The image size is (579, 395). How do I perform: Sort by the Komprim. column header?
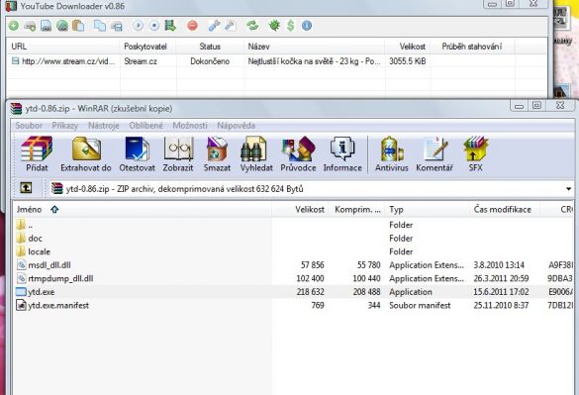(357, 210)
